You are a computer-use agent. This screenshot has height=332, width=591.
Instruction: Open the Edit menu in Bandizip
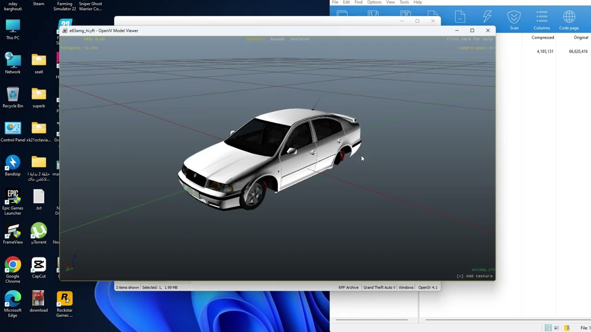[346, 2]
